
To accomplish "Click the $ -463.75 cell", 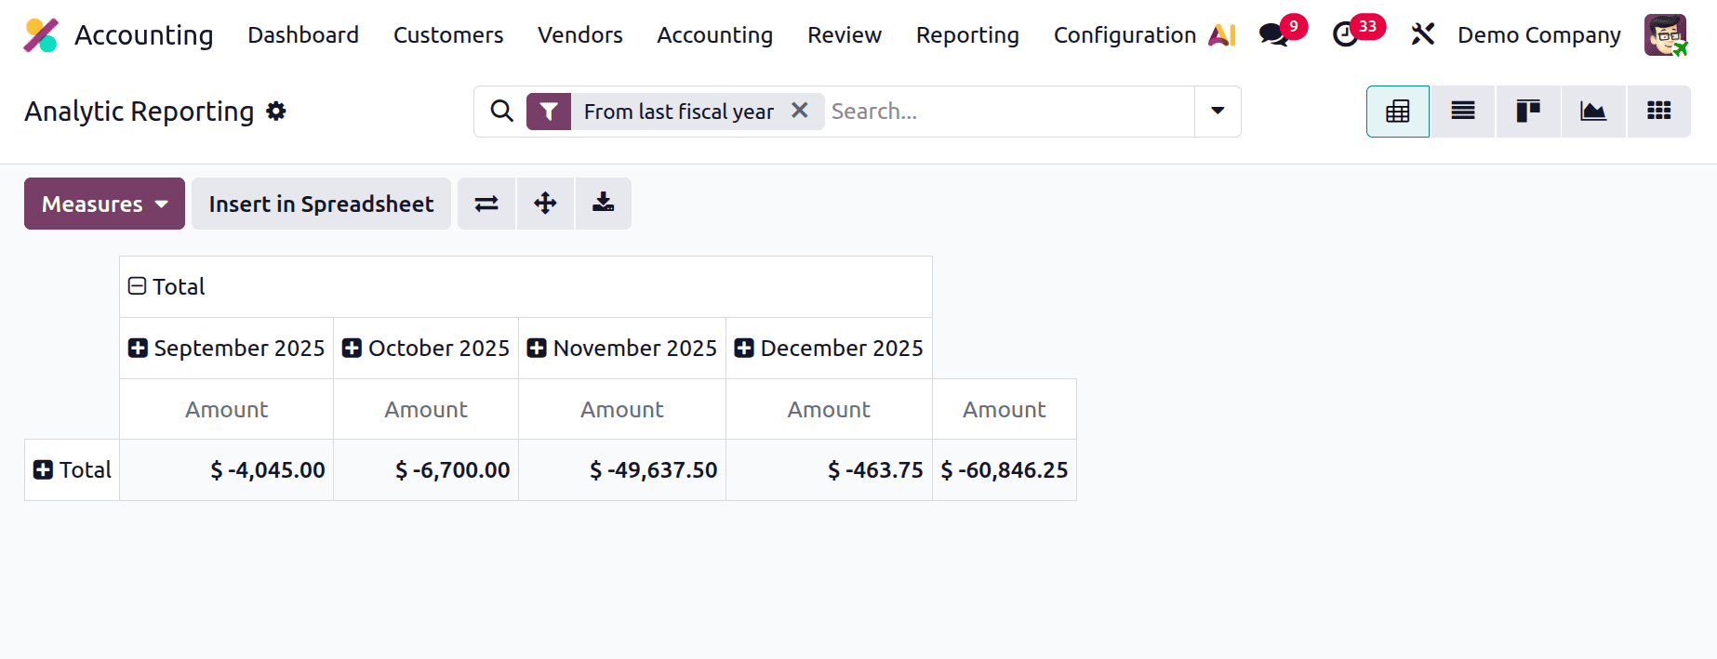I will 829,470.
